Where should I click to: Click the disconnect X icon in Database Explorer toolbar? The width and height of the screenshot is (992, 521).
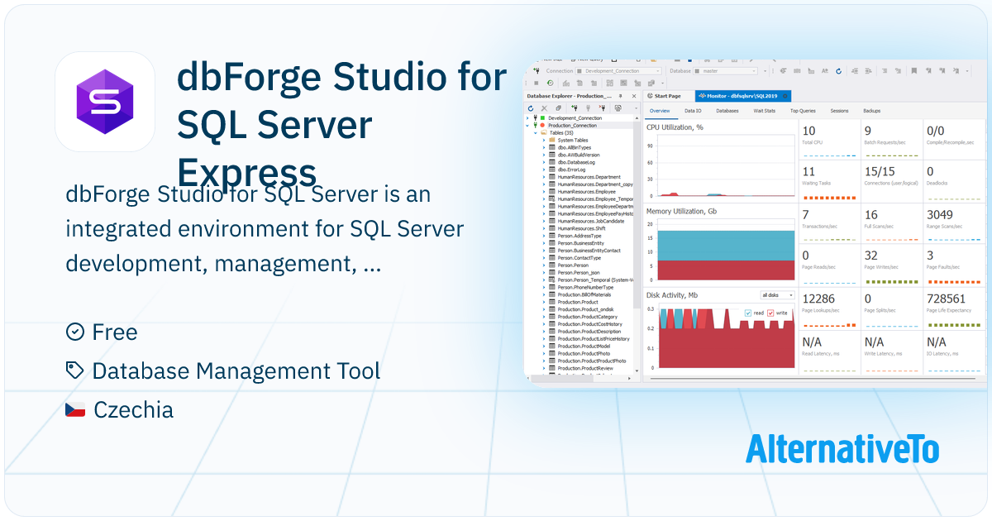tap(544, 108)
